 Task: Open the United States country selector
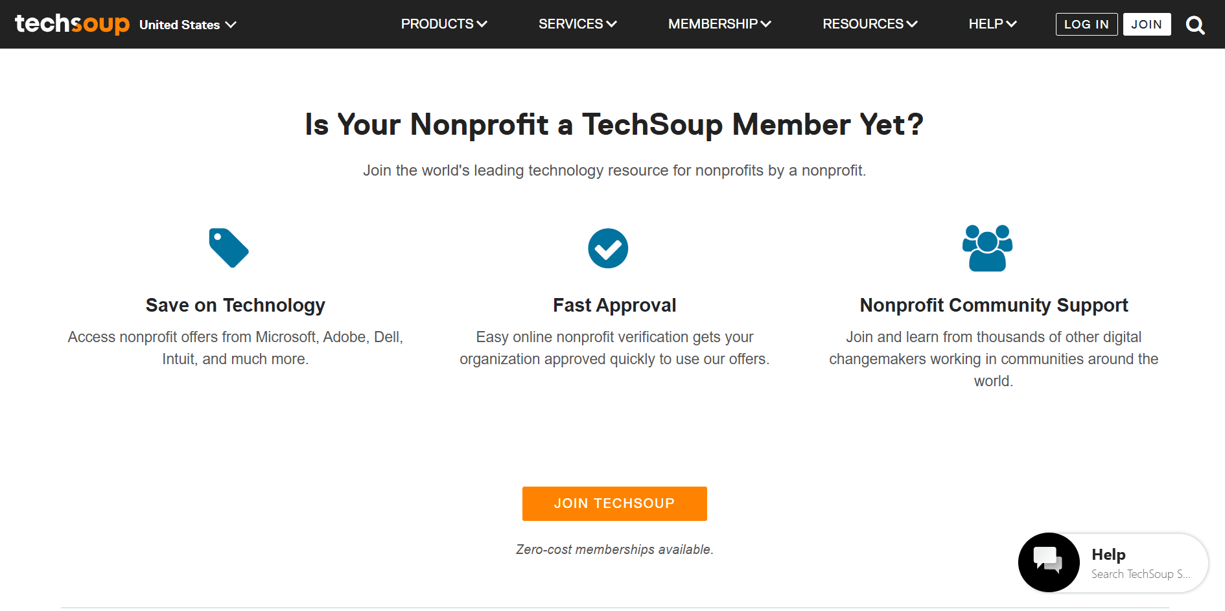[x=187, y=24]
